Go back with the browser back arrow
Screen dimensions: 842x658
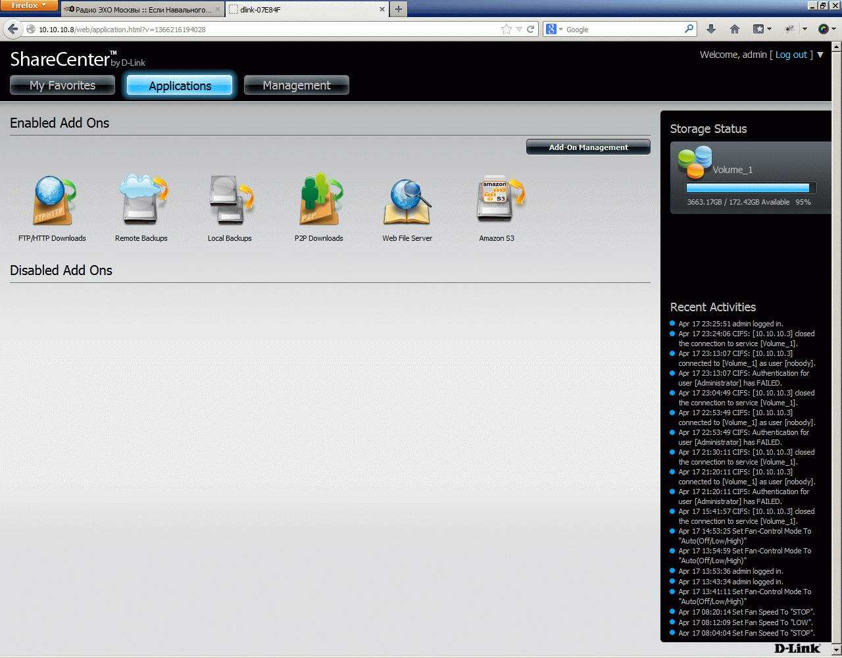(12, 29)
